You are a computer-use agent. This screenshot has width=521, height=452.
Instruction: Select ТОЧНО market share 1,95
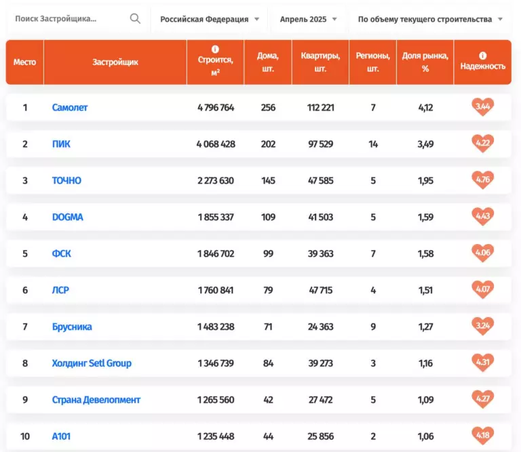[x=425, y=180]
